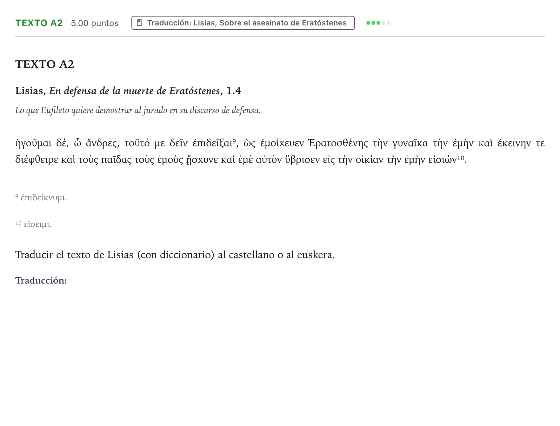Screen dimensions: 560x426
Task: Open the Traducción: Lisias tag button
Action: pyautogui.click(x=243, y=23)
